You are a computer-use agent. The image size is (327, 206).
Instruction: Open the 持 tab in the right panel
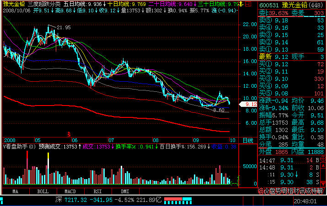coord(315,191)
